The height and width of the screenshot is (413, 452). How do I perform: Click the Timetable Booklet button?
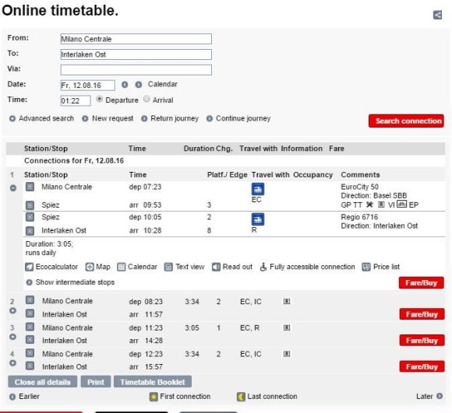point(153,382)
